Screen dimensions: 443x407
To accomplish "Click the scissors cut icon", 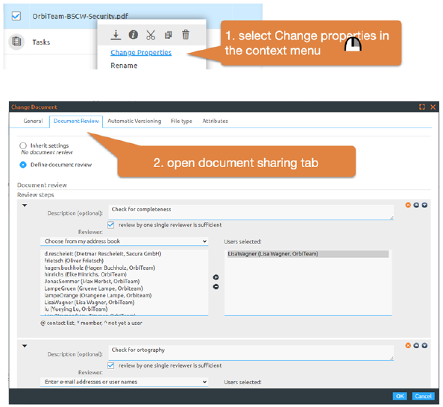I will [x=151, y=35].
